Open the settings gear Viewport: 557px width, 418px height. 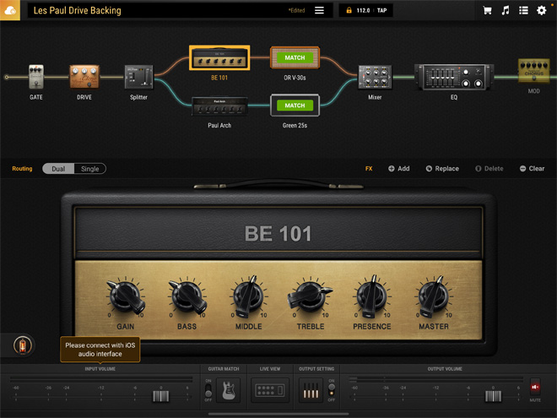click(x=542, y=10)
